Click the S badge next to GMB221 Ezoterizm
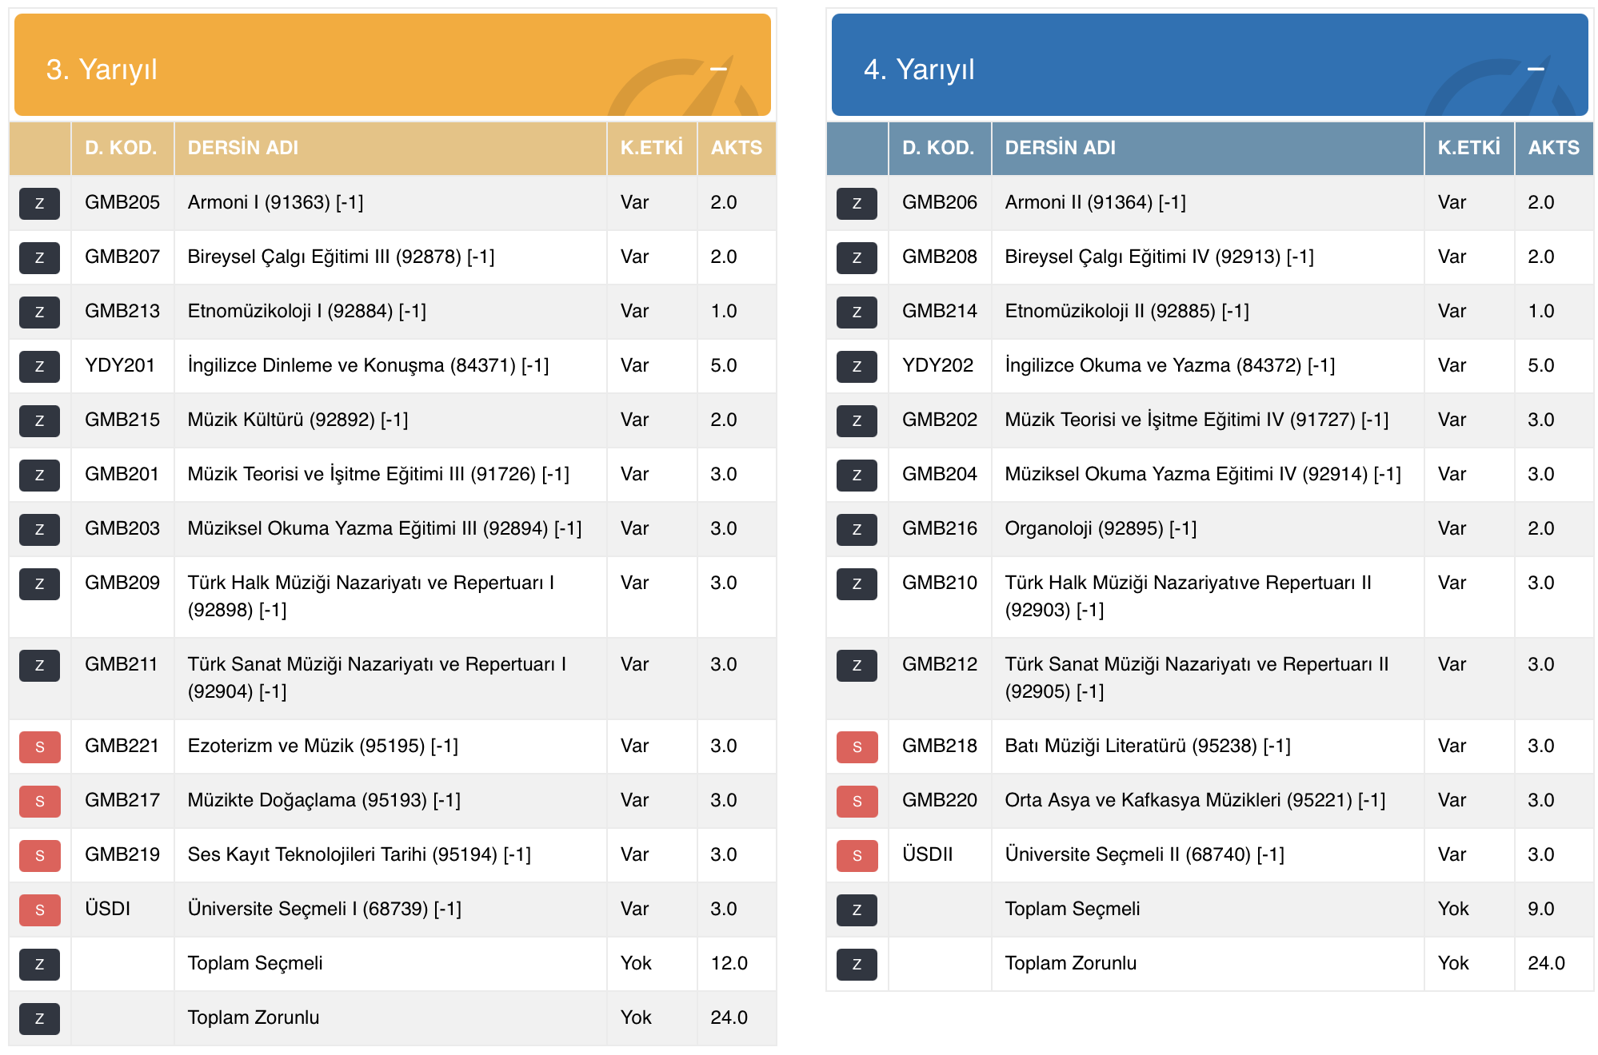This screenshot has width=1598, height=1055. tap(39, 746)
